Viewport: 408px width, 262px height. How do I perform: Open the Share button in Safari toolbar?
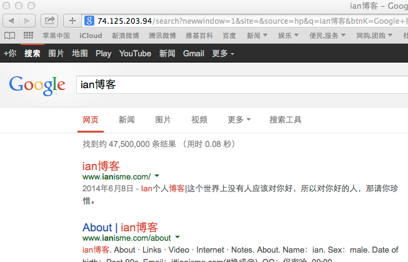pyautogui.click(x=49, y=21)
